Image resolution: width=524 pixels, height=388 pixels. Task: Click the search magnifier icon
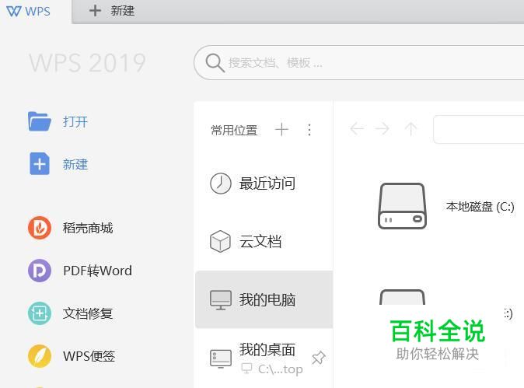(215, 63)
